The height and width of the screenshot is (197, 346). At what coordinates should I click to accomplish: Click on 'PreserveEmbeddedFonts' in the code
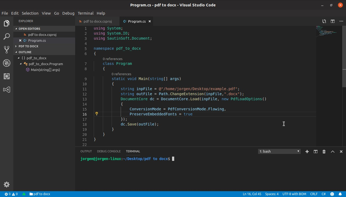click(153, 114)
